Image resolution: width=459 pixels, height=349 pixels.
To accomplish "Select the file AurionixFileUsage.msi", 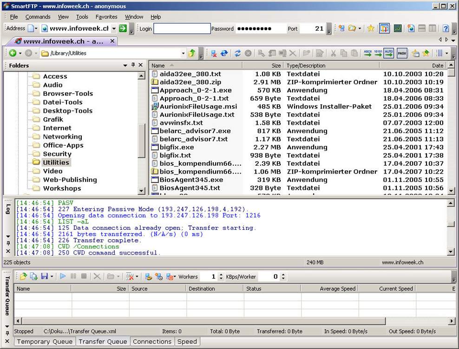I will coord(198,106).
